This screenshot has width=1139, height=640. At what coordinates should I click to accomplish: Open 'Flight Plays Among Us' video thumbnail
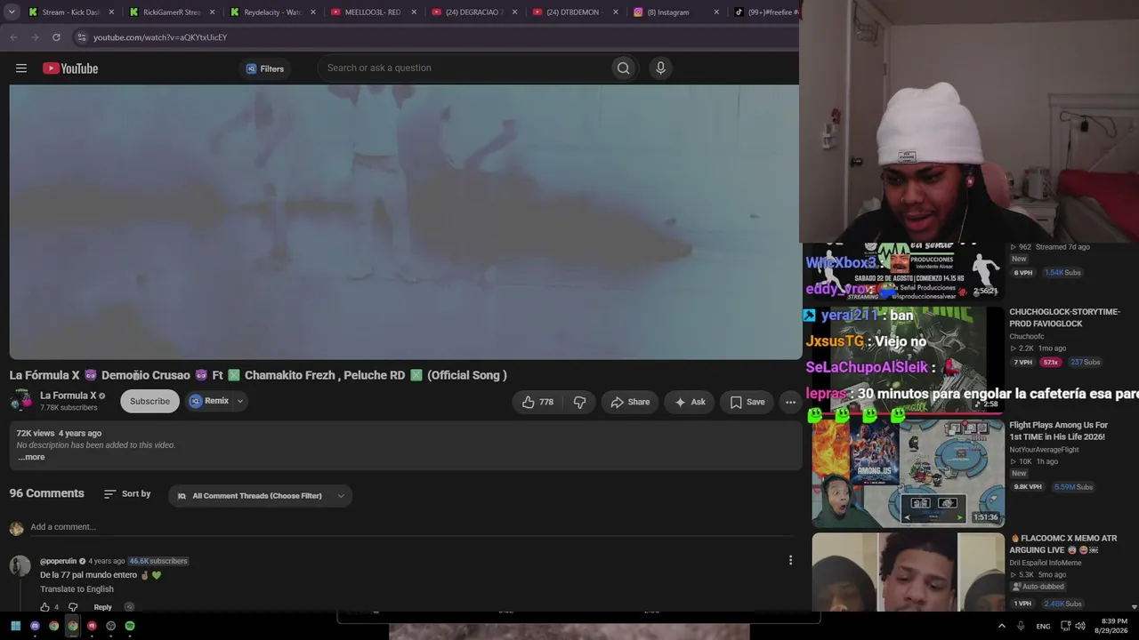tap(909, 473)
